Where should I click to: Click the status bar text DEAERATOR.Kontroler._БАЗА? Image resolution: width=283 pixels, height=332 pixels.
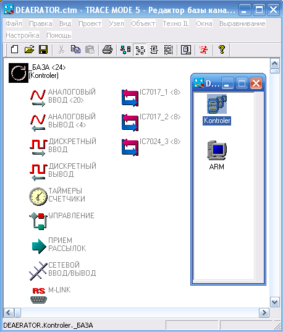(x=48, y=325)
